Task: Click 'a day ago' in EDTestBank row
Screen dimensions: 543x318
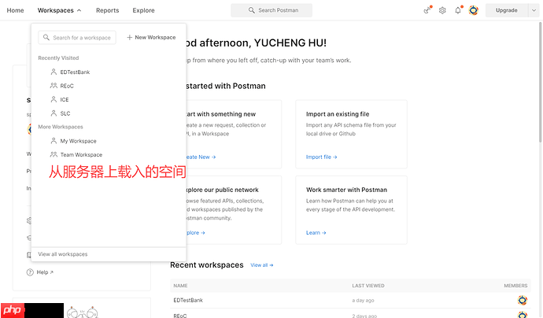Action: point(363,301)
